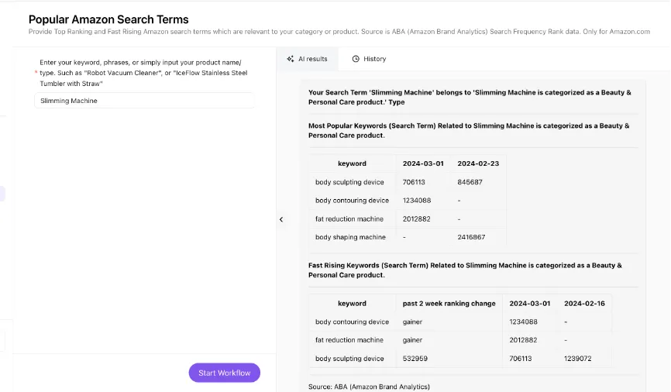
Task: Click the clock icon beside History
Action: pyautogui.click(x=356, y=59)
